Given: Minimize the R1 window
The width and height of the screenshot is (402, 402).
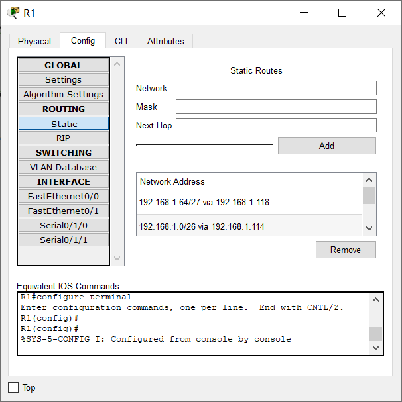Looking at the screenshot, I should [304, 13].
